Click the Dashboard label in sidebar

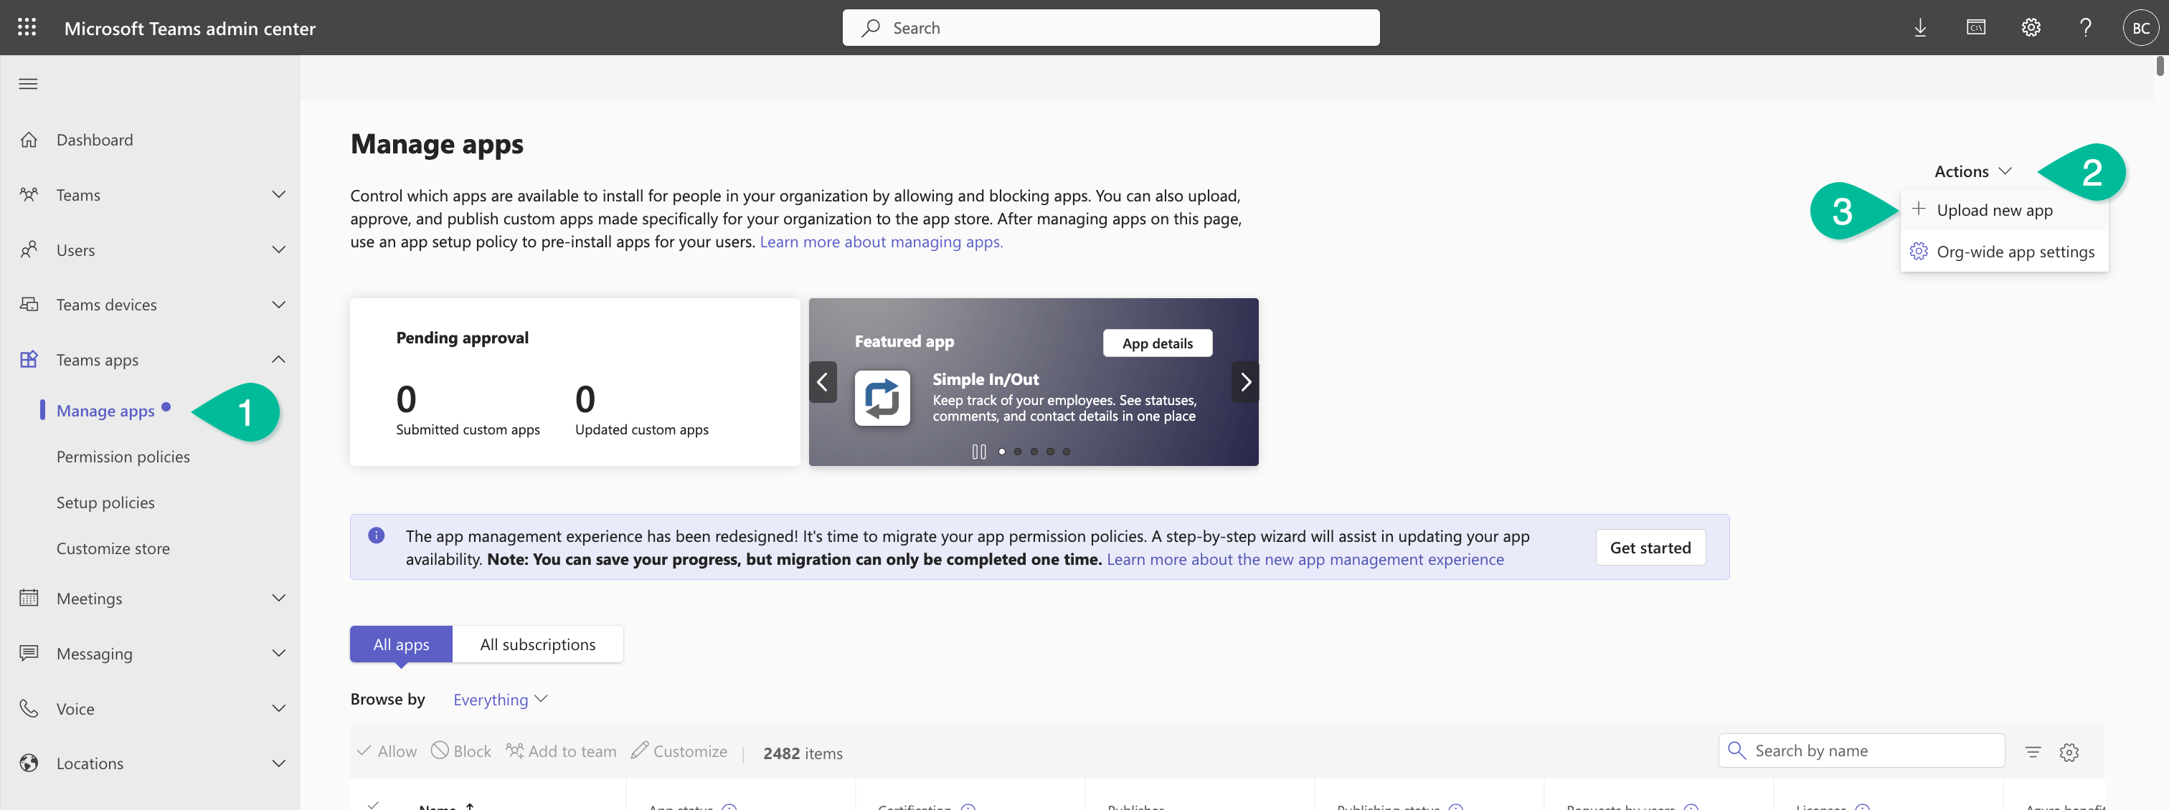(94, 140)
